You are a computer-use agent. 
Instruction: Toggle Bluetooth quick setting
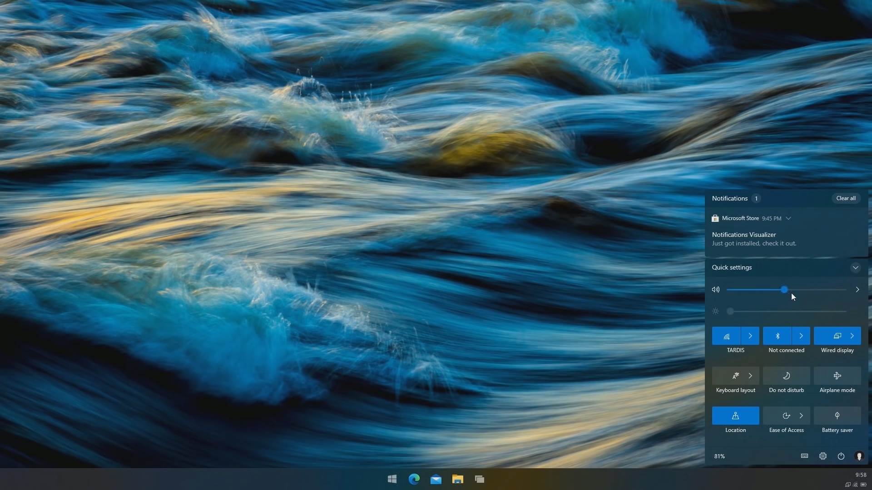tap(777, 336)
